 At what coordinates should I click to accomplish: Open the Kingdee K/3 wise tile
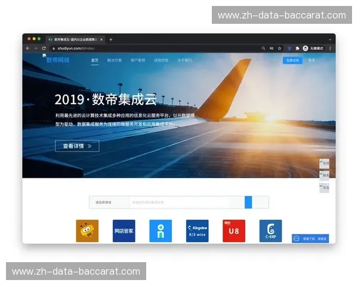197,231
